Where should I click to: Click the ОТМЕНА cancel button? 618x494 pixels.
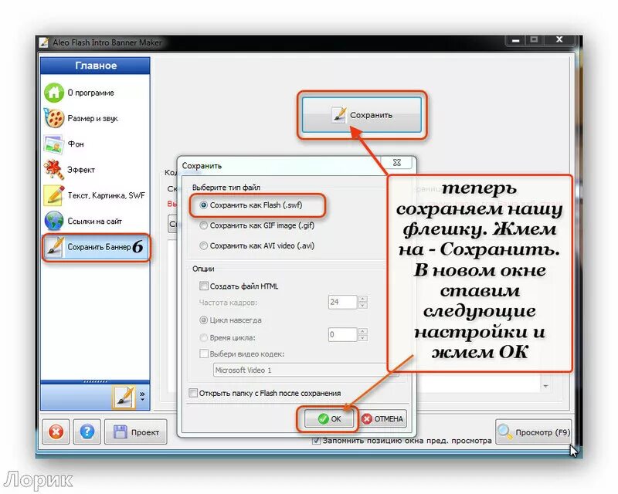[382, 419]
